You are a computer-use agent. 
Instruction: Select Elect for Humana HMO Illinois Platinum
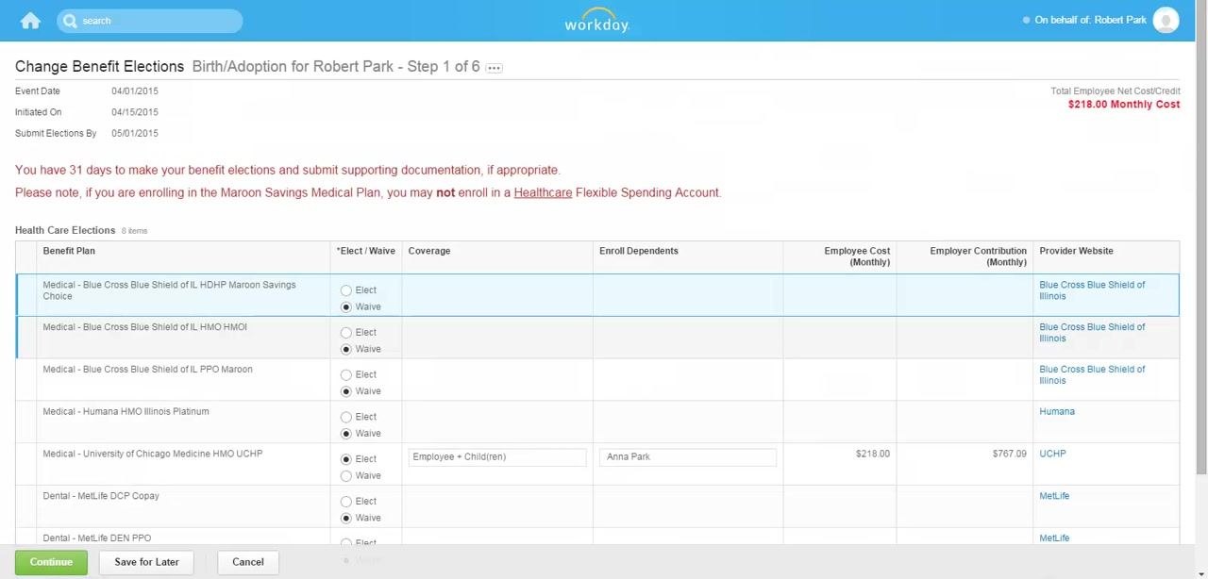(346, 417)
